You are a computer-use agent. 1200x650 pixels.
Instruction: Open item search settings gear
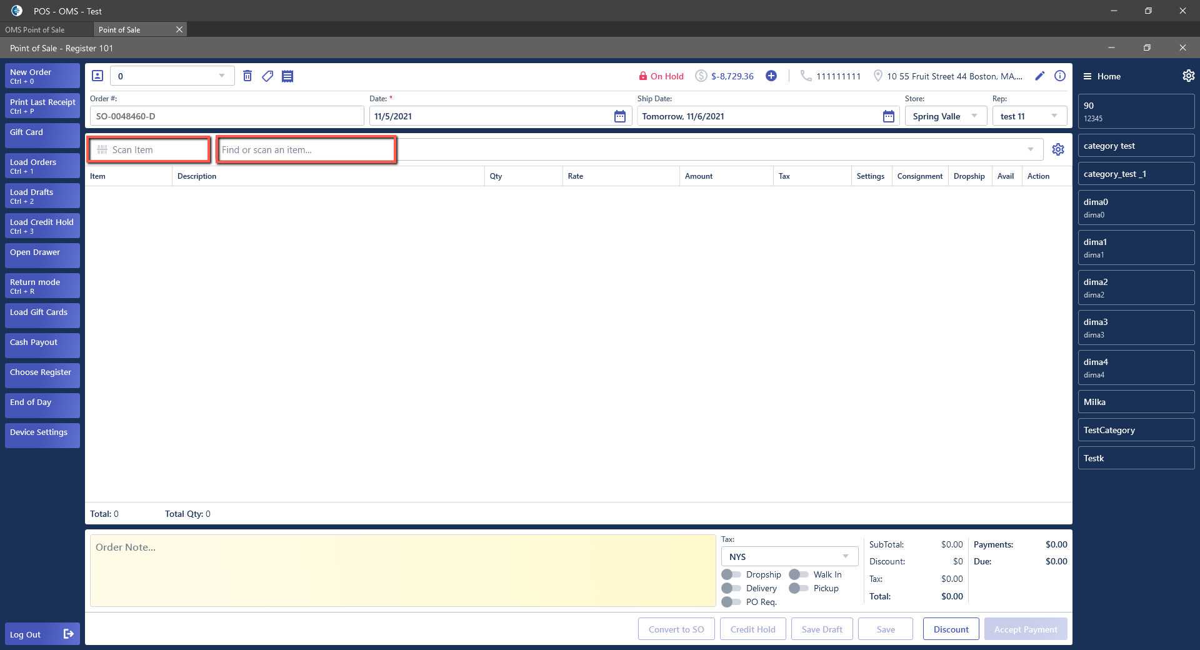[x=1058, y=149]
